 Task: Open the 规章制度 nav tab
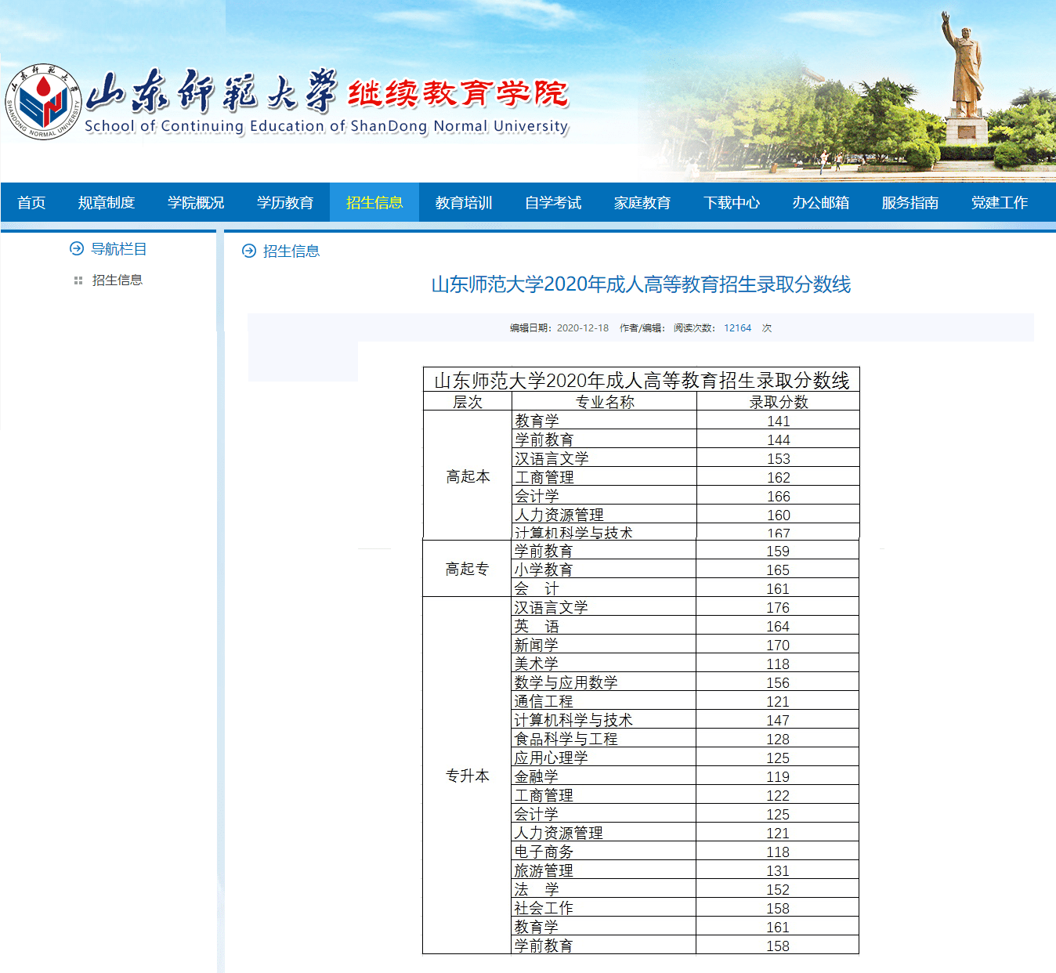107,203
